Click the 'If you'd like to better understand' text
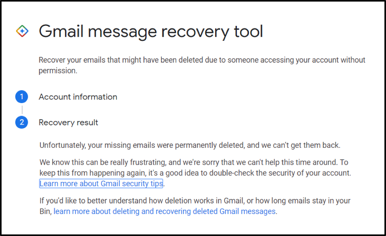386x236 pixels. pyautogui.click(x=92, y=201)
